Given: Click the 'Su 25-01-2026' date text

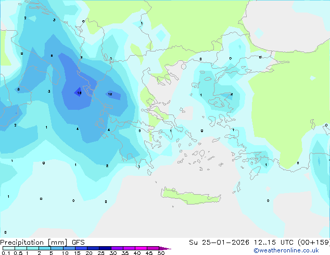Looking at the screenshot, I should 219,243.
